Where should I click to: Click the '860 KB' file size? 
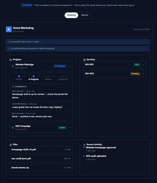tap(67, 159)
